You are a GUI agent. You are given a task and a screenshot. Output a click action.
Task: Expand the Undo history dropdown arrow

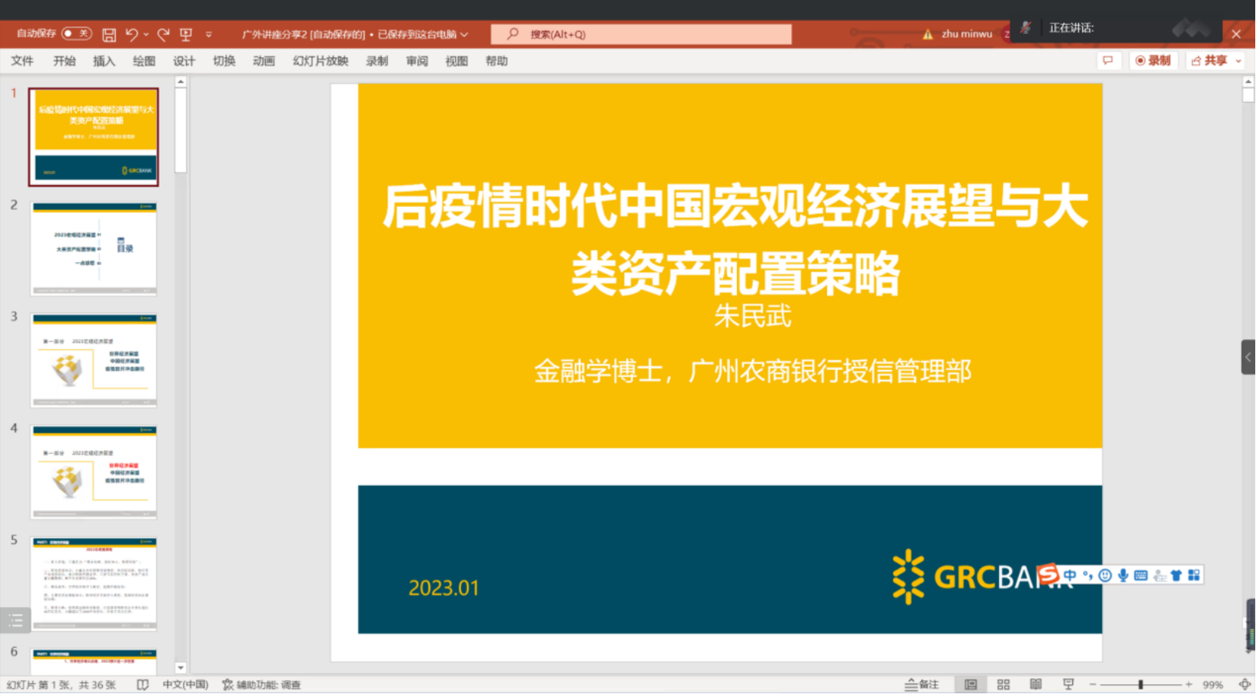click(x=146, y=35)
